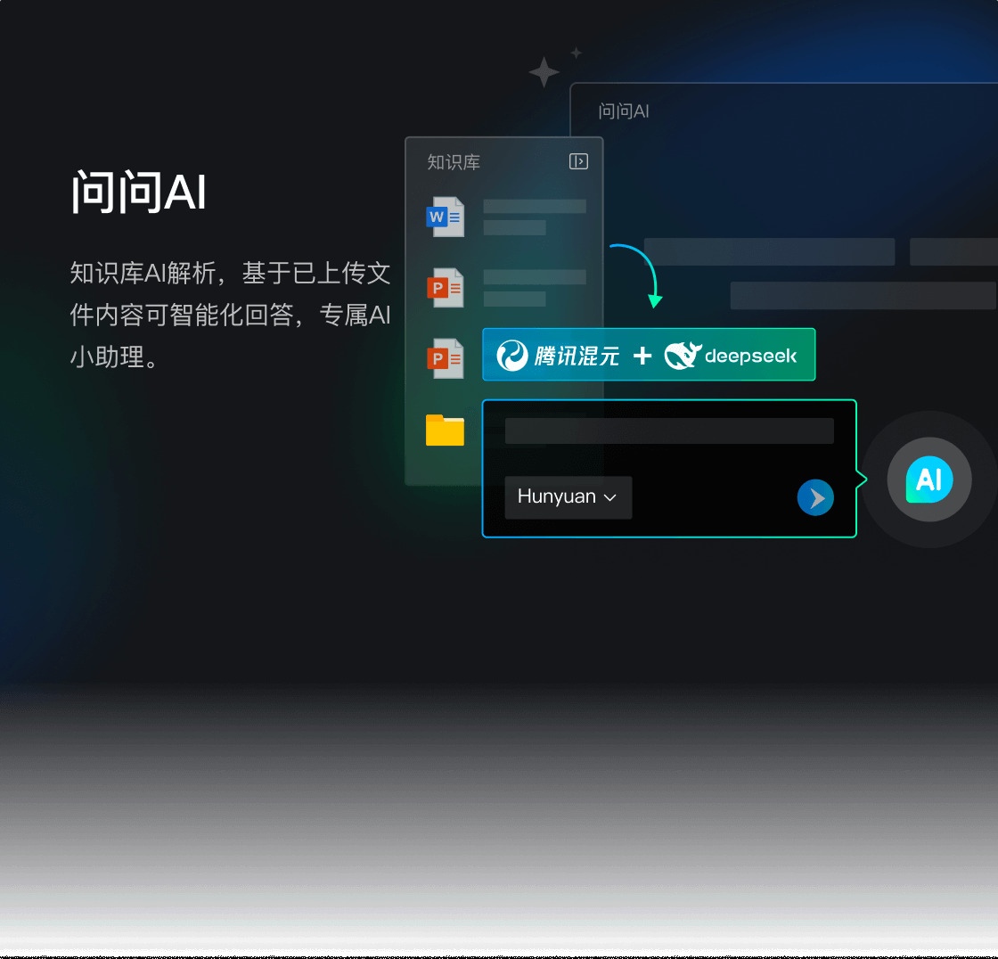Open the second PowerPoint file in 知识库
Screen dimensions: 998x959
445,358
